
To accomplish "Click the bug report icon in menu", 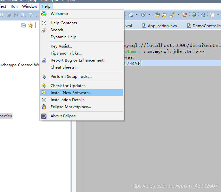I will (44, 60).
